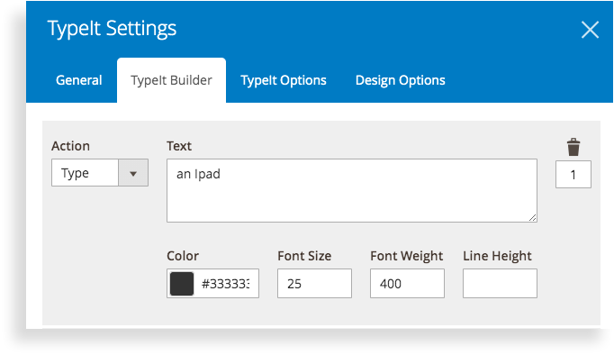614x355 pixels.
Task: Click the Color label
Action: (x=183, y=256)
